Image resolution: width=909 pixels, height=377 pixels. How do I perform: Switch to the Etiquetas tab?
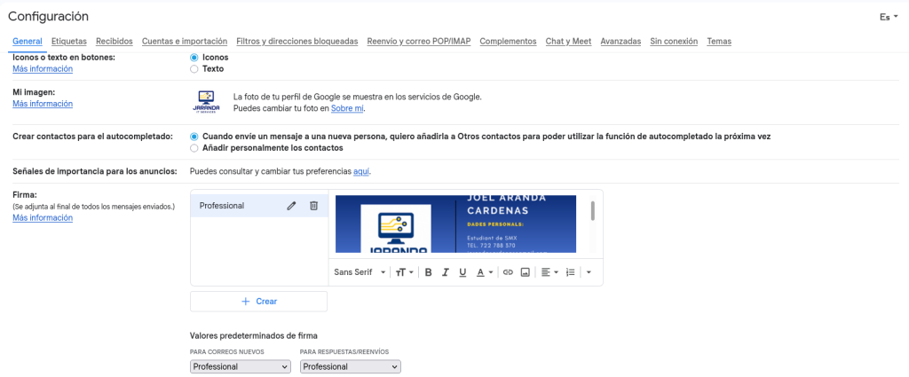click(69, 41)
